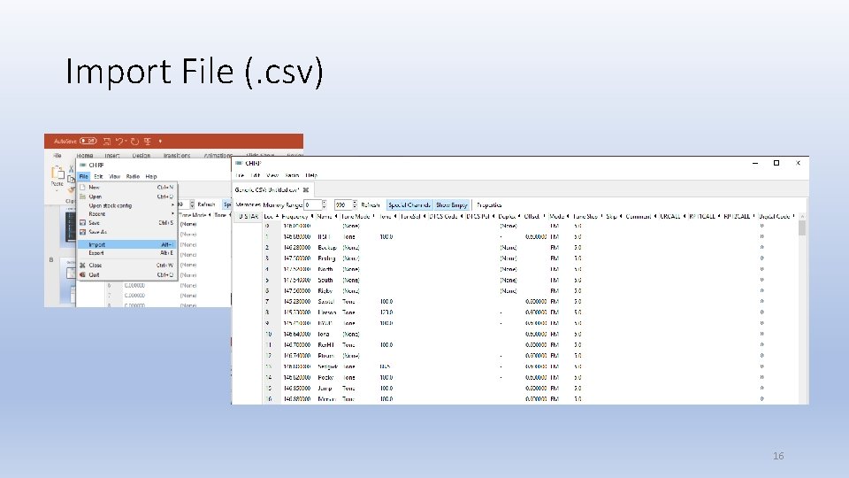Click PowerPoint undo arrow icon
This screenshot has width=849, height=478.
pyautogui.click(x=119, y=141)
